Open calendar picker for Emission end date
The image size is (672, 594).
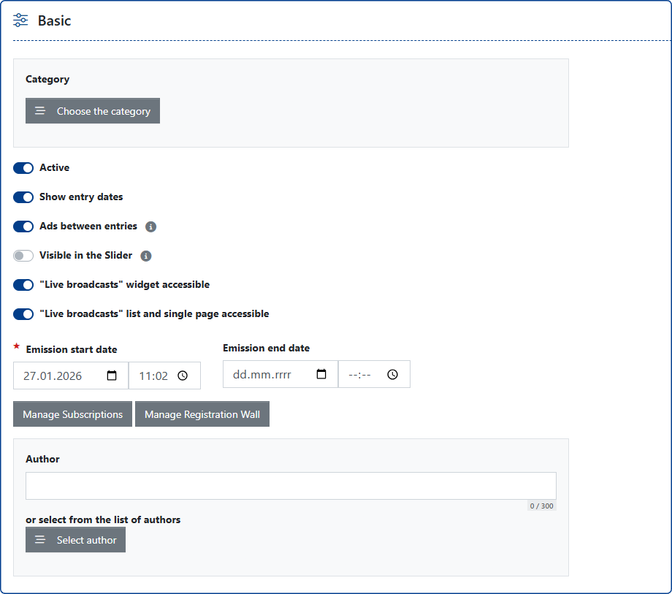[321, 374]
